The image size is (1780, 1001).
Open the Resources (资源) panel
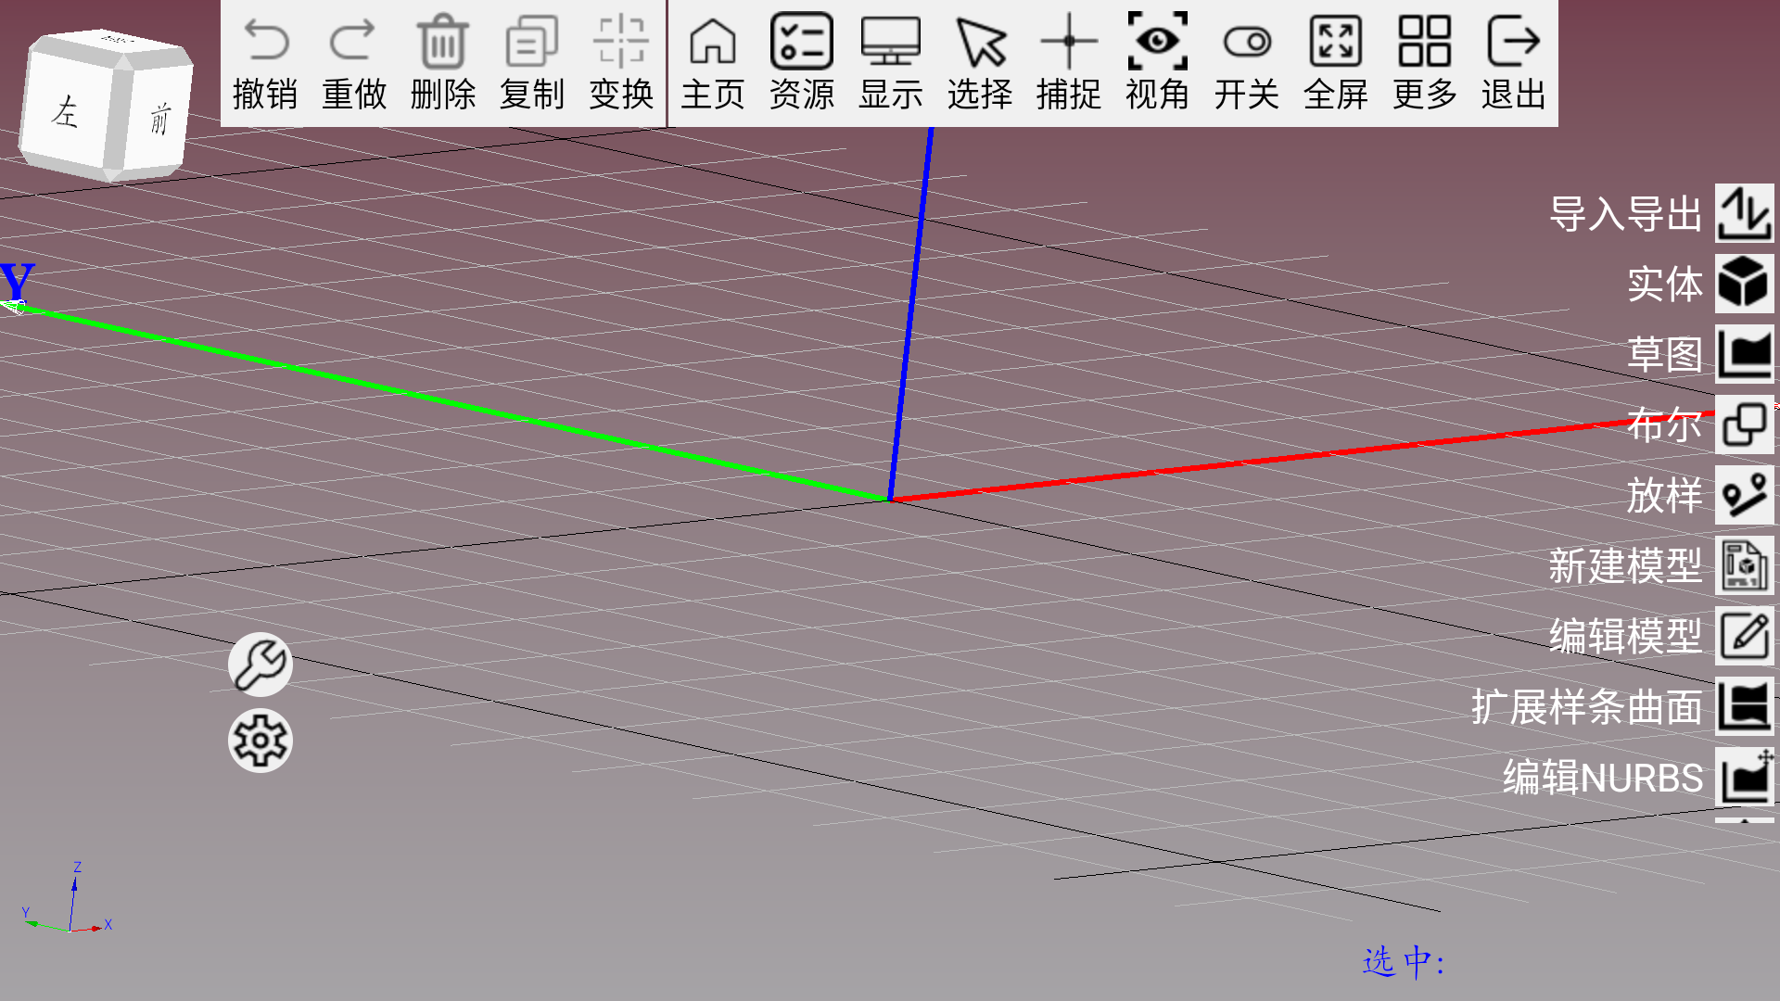click(x=801, y=43)
